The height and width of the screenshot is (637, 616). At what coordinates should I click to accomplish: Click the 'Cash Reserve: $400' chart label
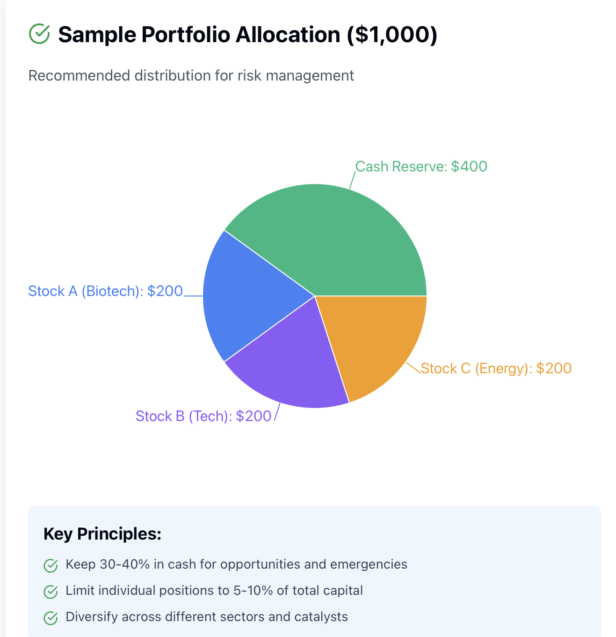421,166
